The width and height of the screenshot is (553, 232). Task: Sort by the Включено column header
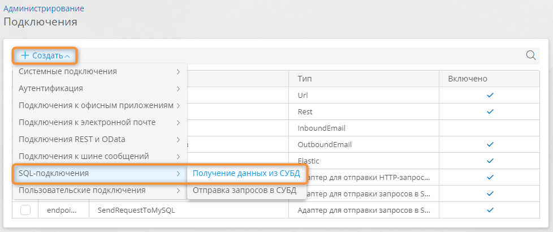[468, 79]
